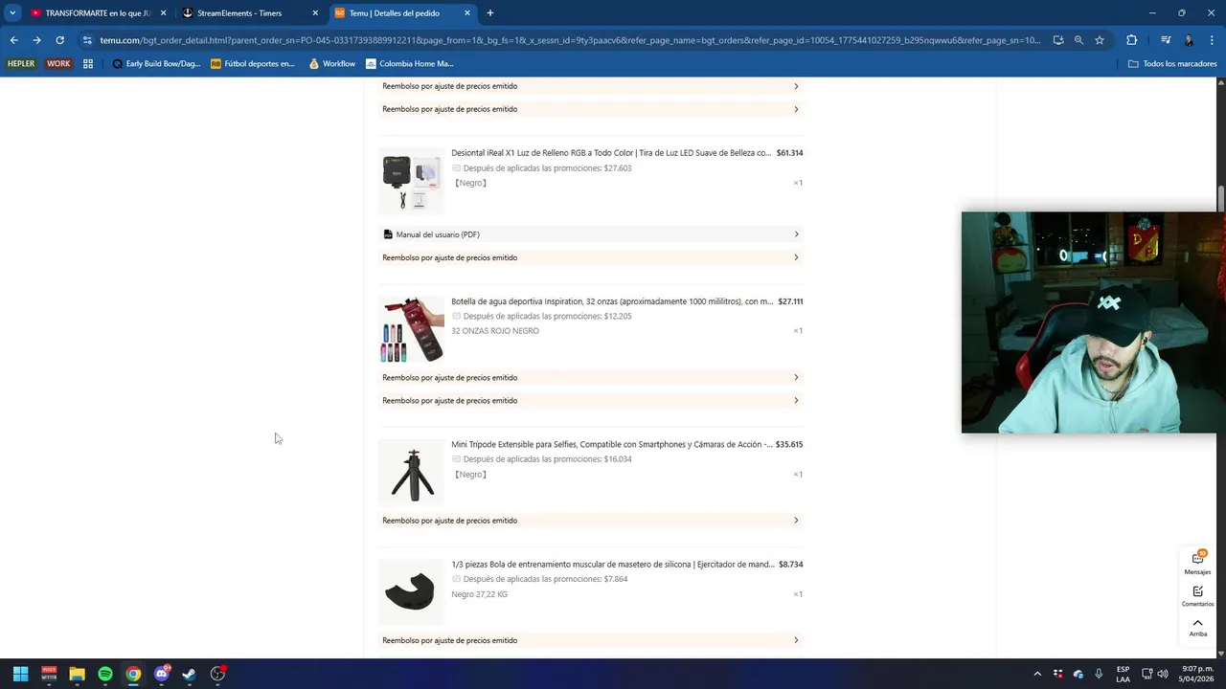Close the StreamElements - Timers tab

[x=315, y=13]
